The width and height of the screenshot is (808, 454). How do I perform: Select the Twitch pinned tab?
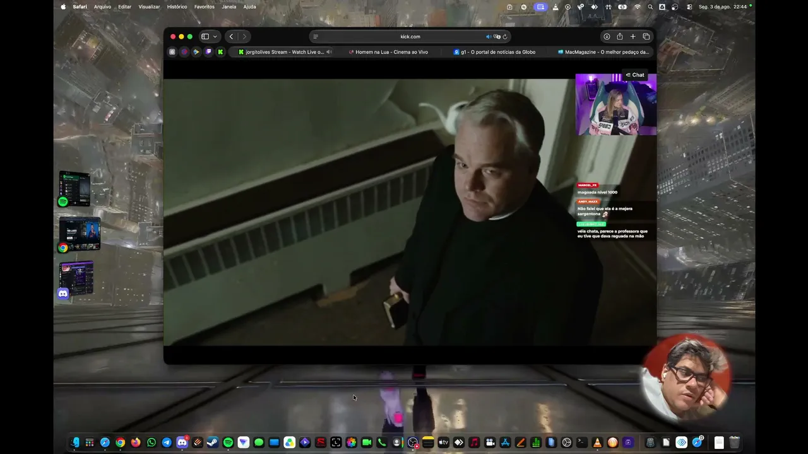(x=208, y=52)
